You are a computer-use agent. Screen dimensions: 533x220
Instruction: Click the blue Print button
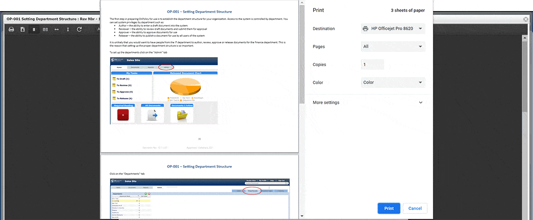coord(389,208)
